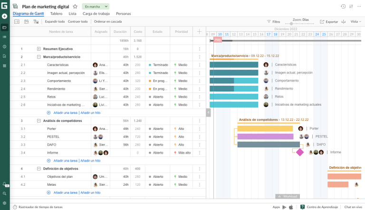The width and height of the screenshot is (365, 210).
Task: Open the task list icon in sidebar
Action: [x=4, y=37]
